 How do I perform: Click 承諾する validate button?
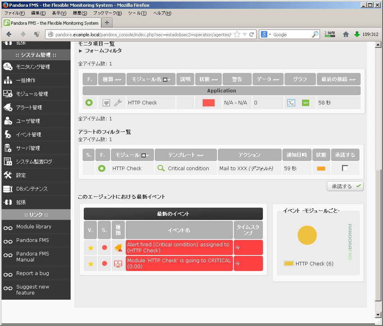[x=345, y=187]
